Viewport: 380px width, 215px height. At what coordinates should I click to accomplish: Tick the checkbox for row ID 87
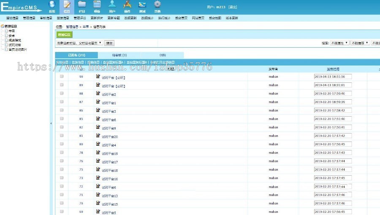pos(62,102)
